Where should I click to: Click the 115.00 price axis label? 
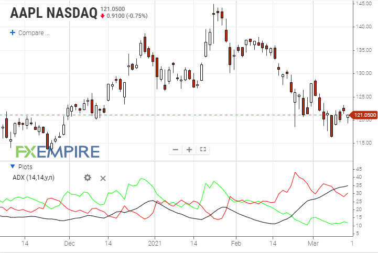(x=364, y=143)
